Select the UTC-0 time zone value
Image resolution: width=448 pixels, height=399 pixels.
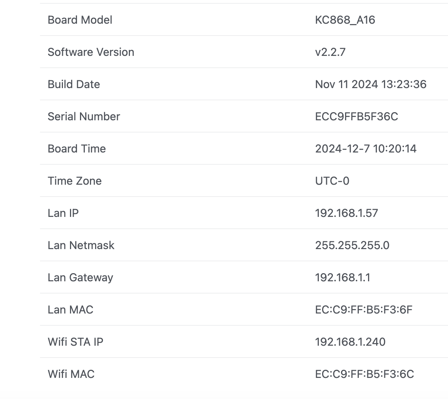[332, 181]
